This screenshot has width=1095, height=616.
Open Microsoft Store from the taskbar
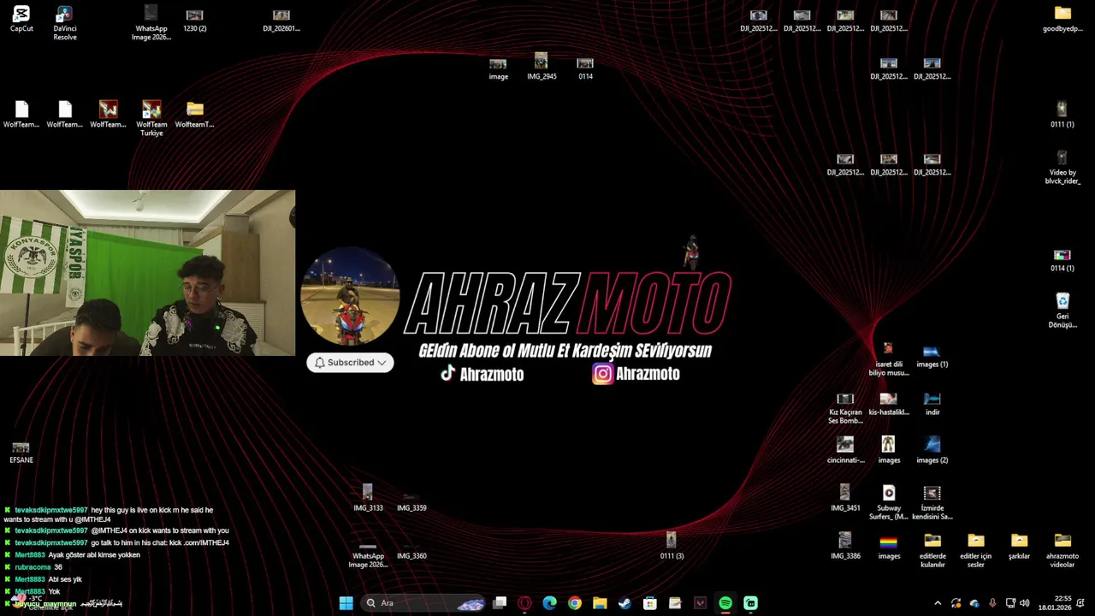click(x=650, y=603)
